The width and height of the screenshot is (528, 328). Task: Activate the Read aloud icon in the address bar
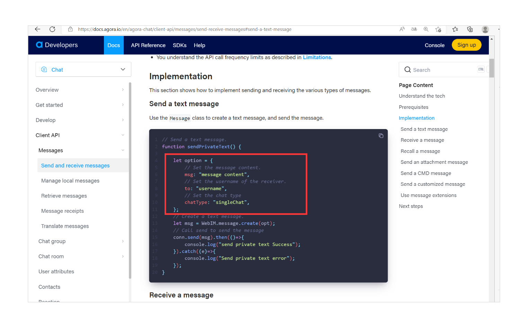point(402,29)
